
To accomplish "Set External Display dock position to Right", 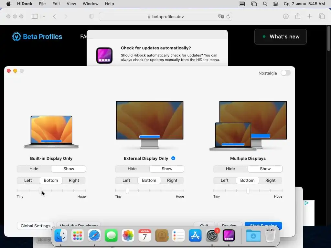I will pyautogui.click(x=172, y=180).
